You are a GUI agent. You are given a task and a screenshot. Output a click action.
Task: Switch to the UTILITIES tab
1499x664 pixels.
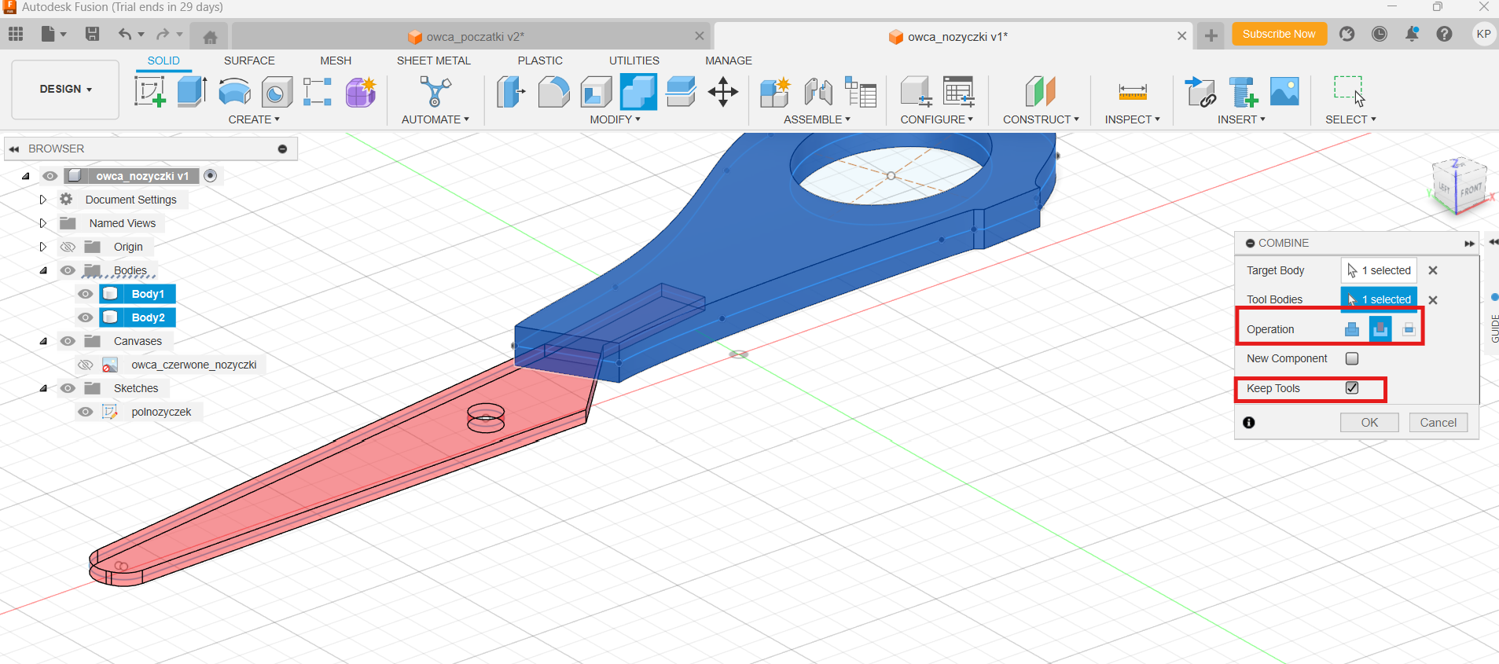tap(634, 61)
